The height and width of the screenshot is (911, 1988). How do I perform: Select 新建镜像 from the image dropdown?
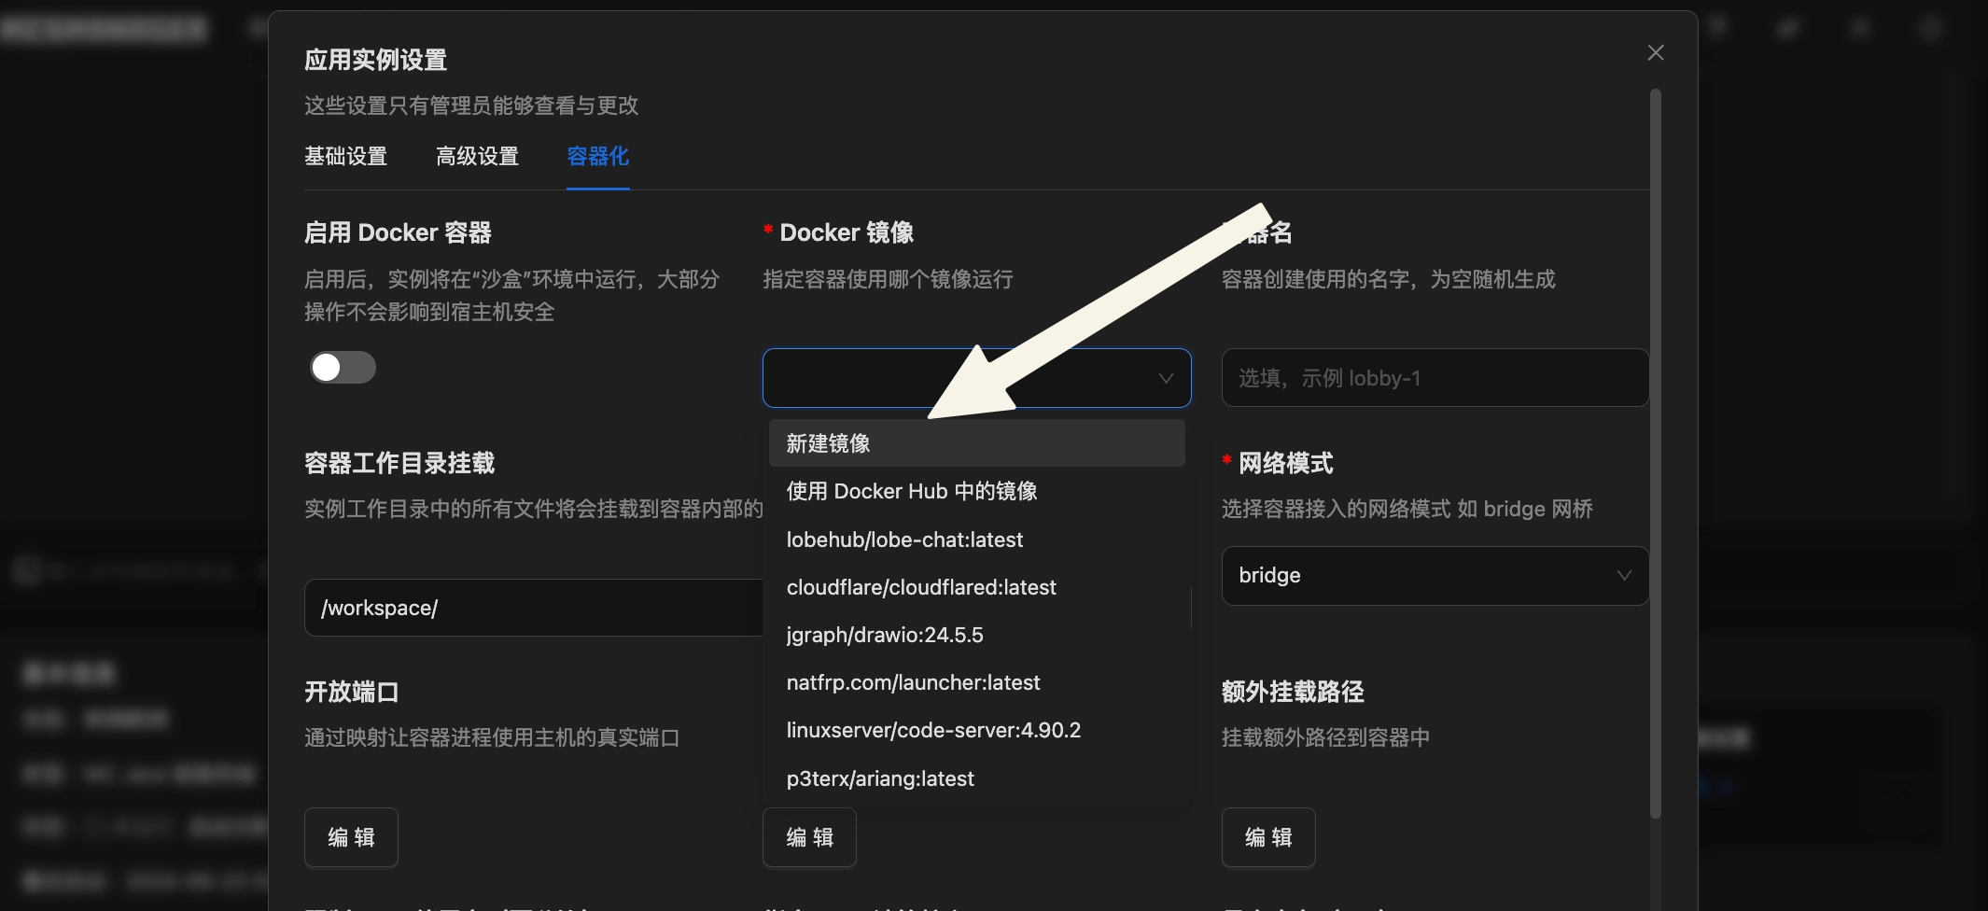(x=827, y=443)
